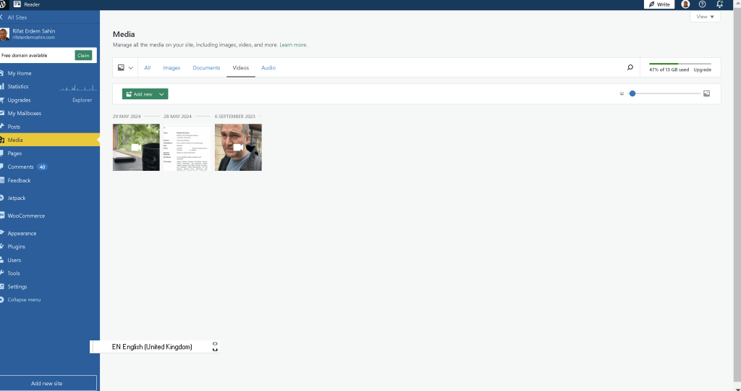Claim the free domain
This screenshot has width=741, height=391.
pyautogui.click(x=83, y=55)
